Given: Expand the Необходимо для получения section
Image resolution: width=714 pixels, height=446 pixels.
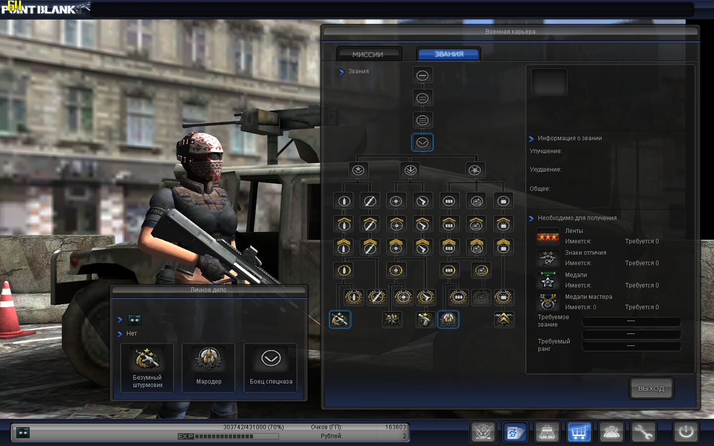Looking at the screenshot, I should [532, 219].
